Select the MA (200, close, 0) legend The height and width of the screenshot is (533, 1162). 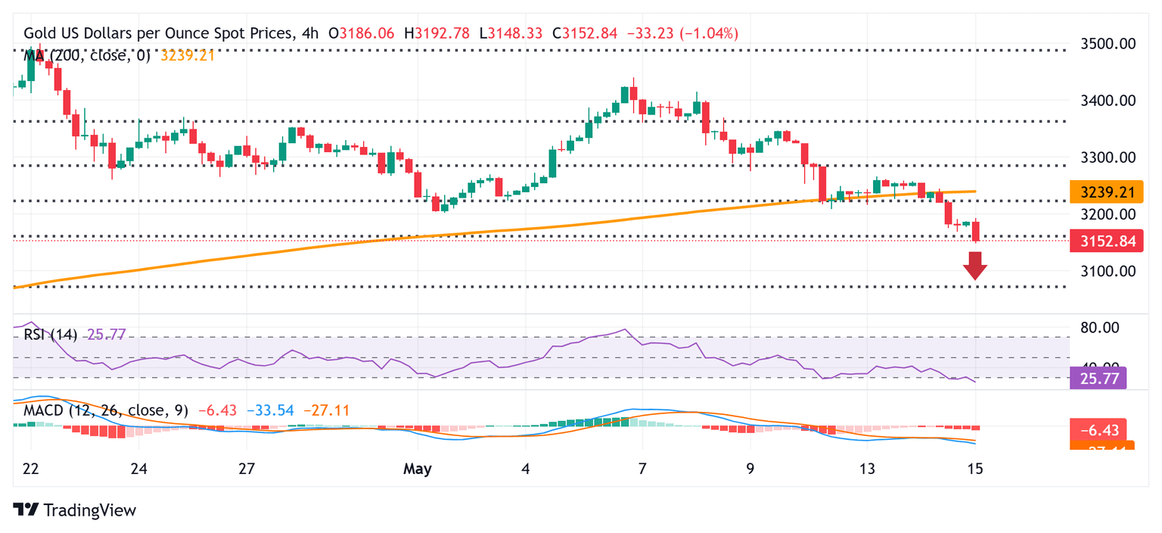87,55
